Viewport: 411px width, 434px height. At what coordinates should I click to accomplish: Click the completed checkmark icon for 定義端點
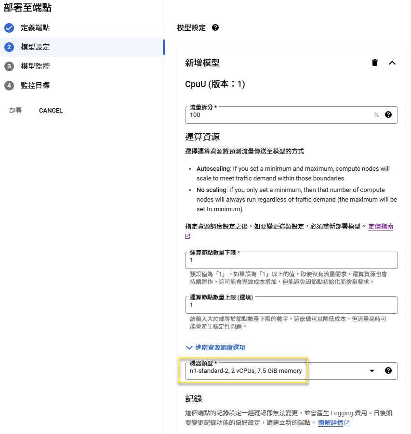pyautogui.click(x=9, y=28)
